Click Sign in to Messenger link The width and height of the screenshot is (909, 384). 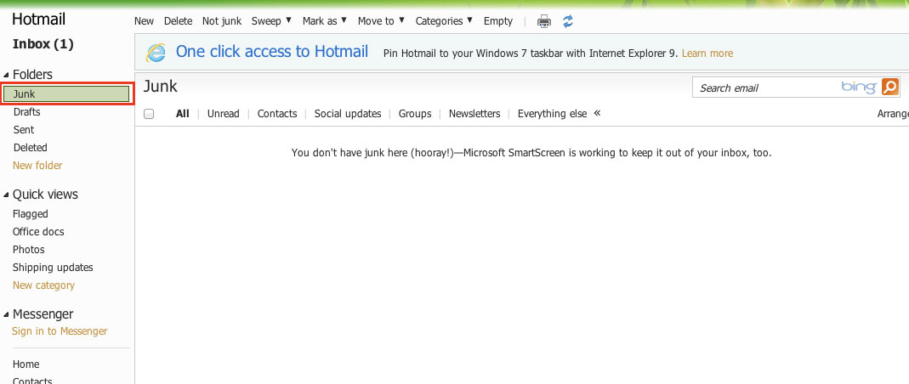(60, 331)
